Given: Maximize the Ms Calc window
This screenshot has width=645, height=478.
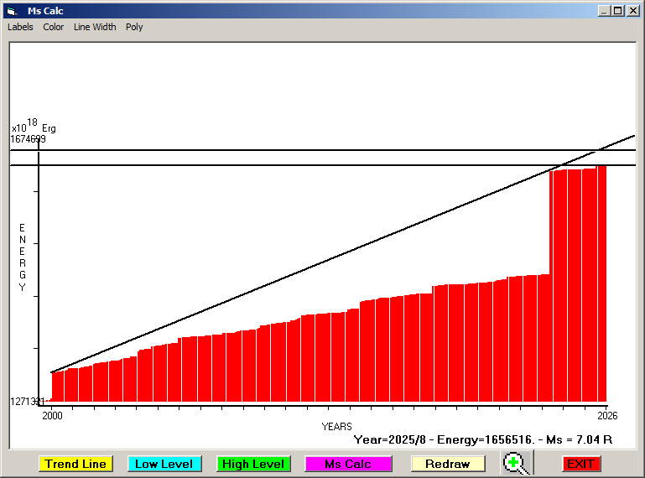Looking at the screenshot, I should (x=618, y=11).
